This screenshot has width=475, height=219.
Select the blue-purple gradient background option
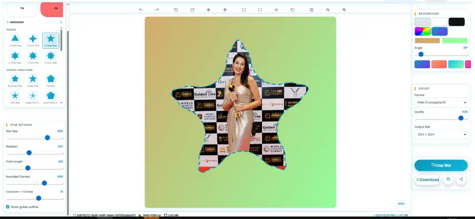coord(440,32)
